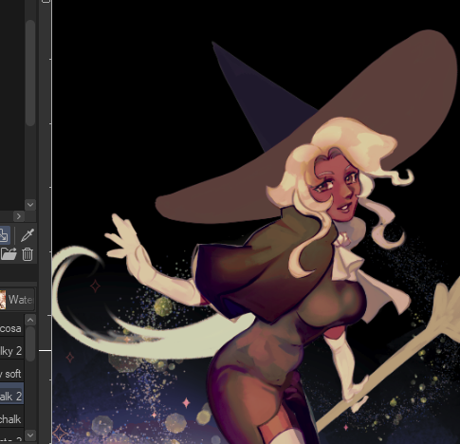Click the right chevron arrow above the eyedropper

[19, 216]
